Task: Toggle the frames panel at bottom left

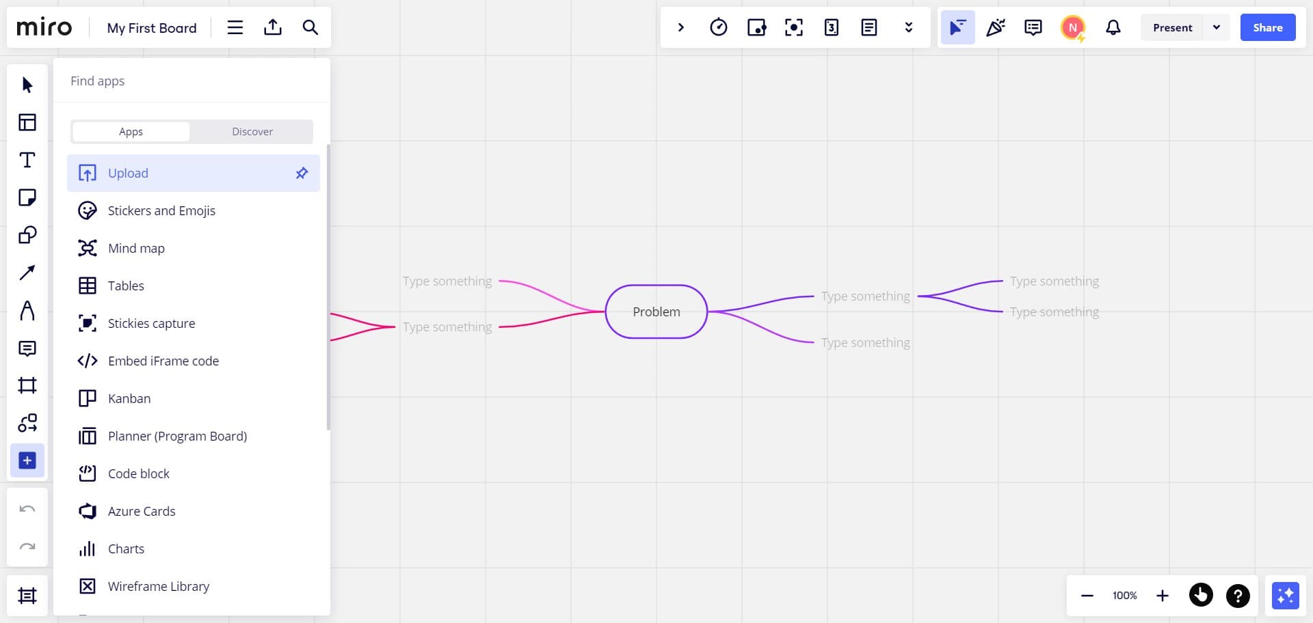Action: click(27, 596)
